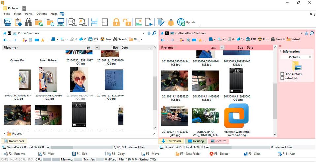Enable the Virtual tab checkbox

point(282,78)
